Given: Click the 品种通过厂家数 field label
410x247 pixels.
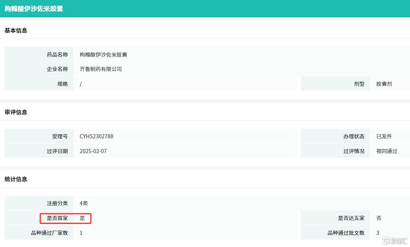Looking at the screenshot, I should 49,233.
